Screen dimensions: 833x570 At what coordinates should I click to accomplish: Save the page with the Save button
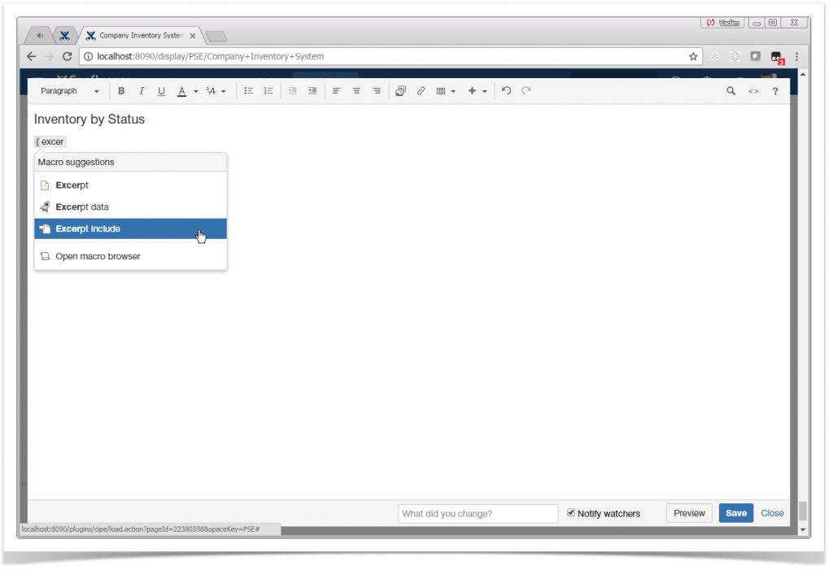tap(735, 513)
